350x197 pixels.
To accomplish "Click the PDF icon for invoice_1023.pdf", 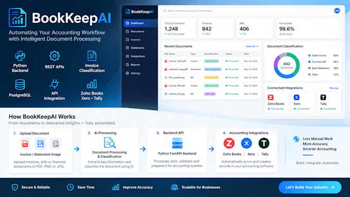I will pyautogui.click(x=166, y=61).
